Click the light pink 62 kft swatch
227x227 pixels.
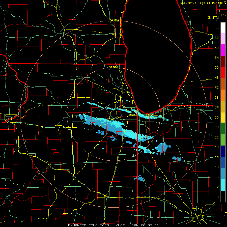coord(223,39)
